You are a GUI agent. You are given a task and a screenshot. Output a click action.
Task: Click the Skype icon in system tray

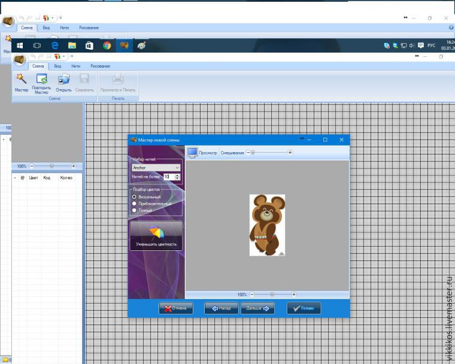click(x=387, y=45)
